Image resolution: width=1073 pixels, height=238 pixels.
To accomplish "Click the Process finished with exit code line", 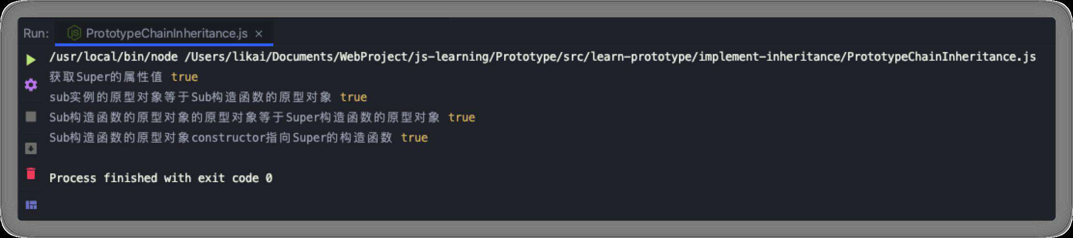I will 161,178.
